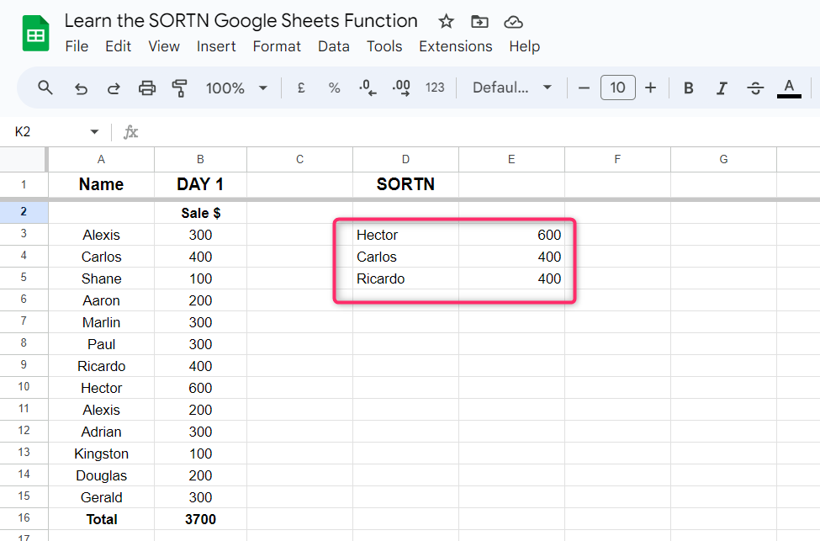Expand the name box dropdown arrow
820x541 pixels.
click(x=94, y=131)
